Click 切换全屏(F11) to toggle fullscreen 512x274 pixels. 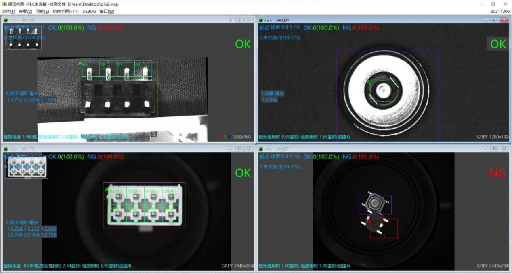coord(65,11)
